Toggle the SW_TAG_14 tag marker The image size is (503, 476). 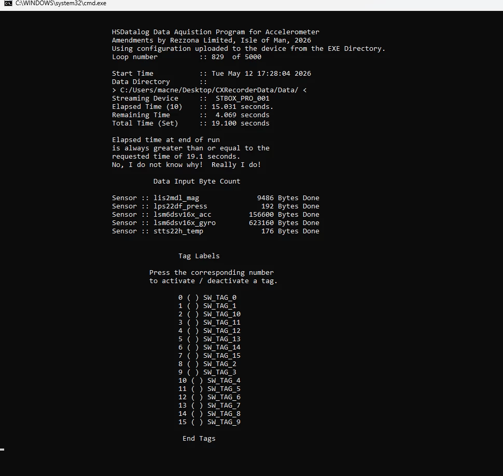coord(193,347)
